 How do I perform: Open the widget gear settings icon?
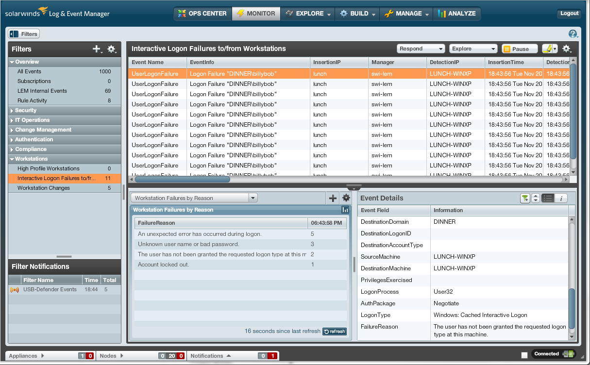coord(346,198)
